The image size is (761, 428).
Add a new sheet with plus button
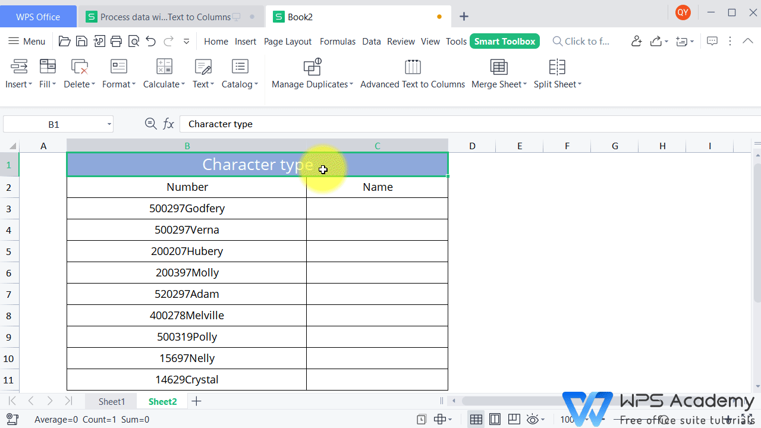coord(196,401)
